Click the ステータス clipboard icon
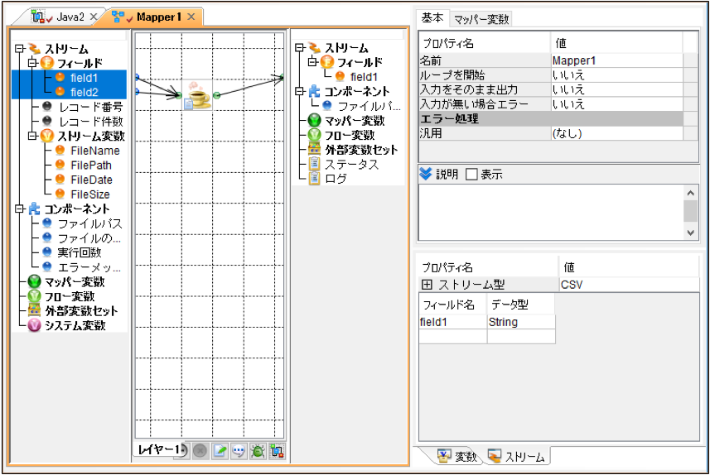Viewport: 710px width, 475px height. [x=314, y=164]
